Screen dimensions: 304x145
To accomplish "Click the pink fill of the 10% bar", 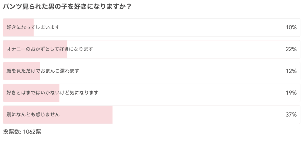I will pos(18,27).
